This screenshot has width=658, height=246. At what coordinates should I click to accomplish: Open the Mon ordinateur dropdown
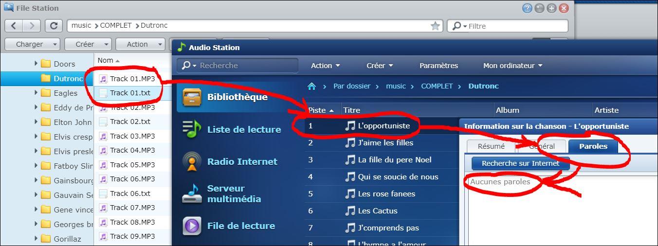pos(512,65)
